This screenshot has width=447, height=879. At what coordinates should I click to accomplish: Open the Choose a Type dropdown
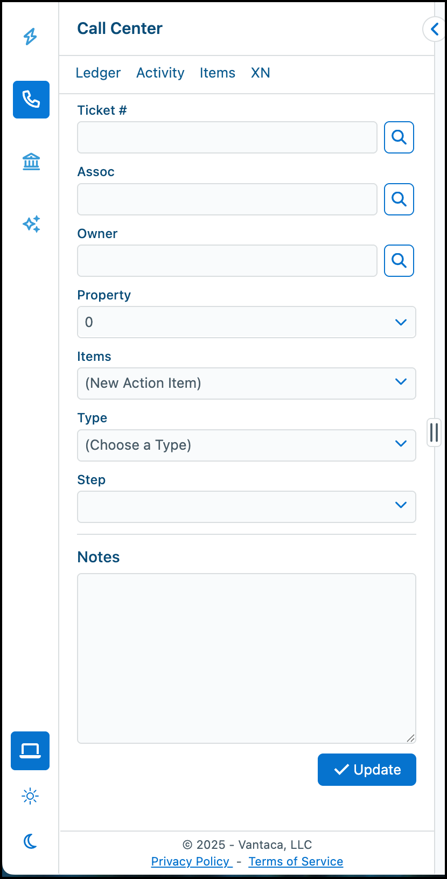point(247,445)
